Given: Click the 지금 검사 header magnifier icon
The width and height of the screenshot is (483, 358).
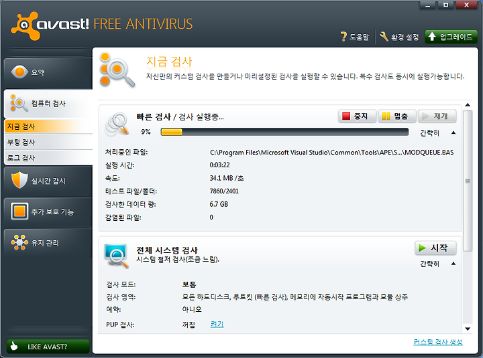Looking at the screenshot, I should (117, 70).
